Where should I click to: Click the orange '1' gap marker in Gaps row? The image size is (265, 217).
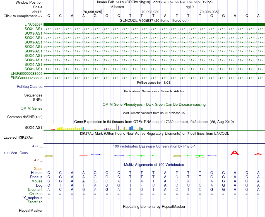pyautogui.click(x=160, y=169)
